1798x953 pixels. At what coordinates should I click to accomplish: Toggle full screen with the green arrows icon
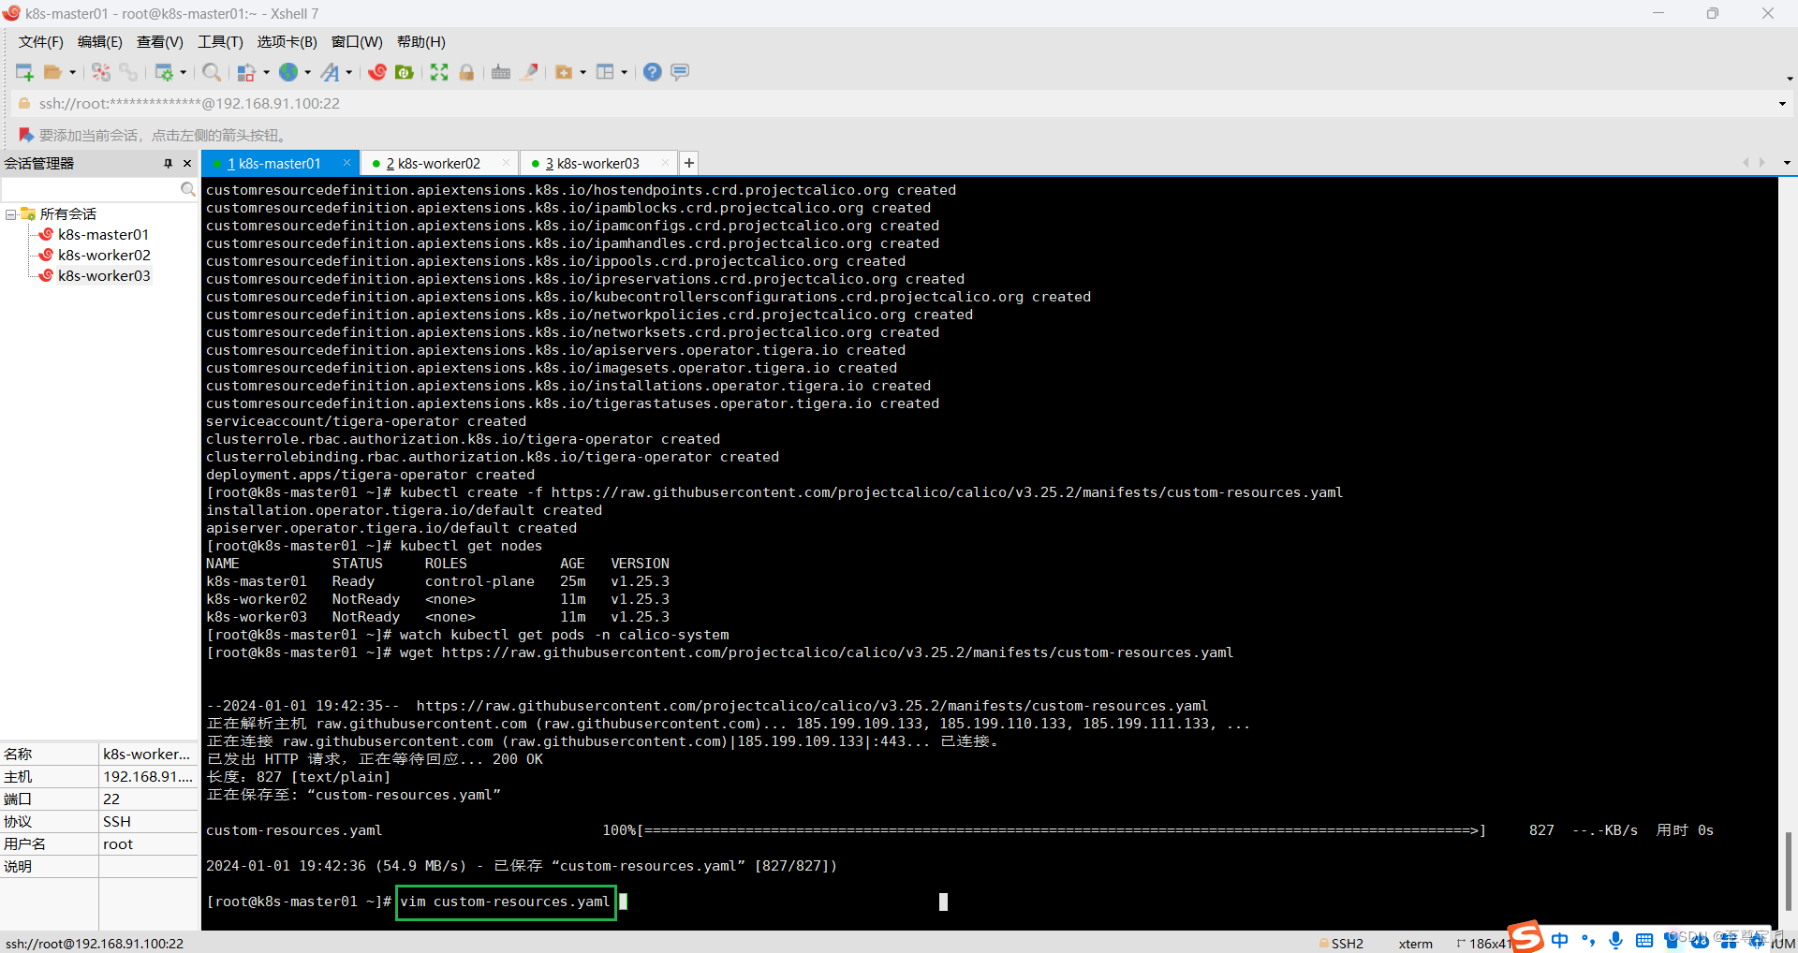(439, 72)
